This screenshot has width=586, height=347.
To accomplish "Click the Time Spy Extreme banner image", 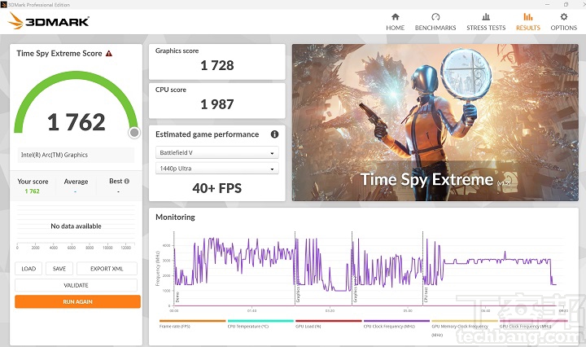I will 435,123.
